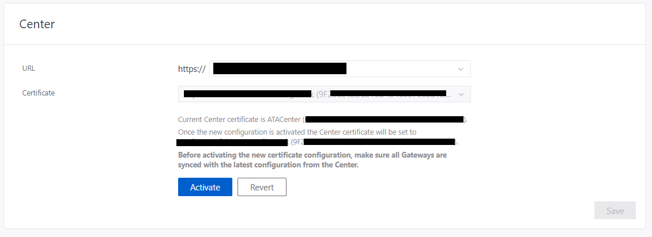Click the word ATACenter in the certificate text

coord(284,120)
